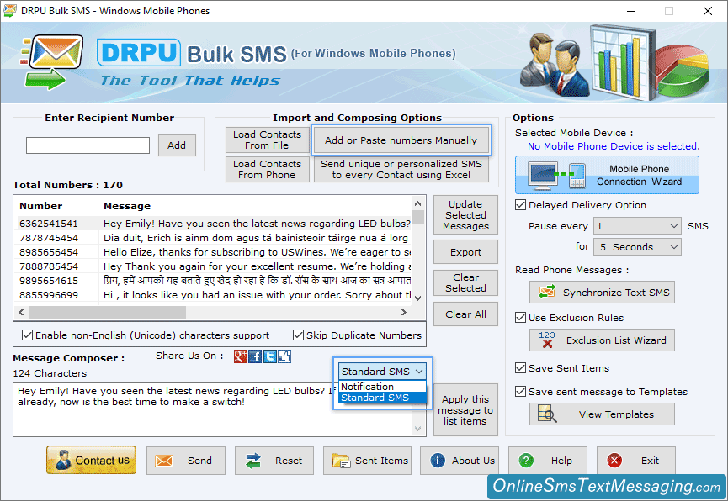Screen dimensions: 728x501
Task: Click the computer-to-phone connection icon
Action: (558, 176)
